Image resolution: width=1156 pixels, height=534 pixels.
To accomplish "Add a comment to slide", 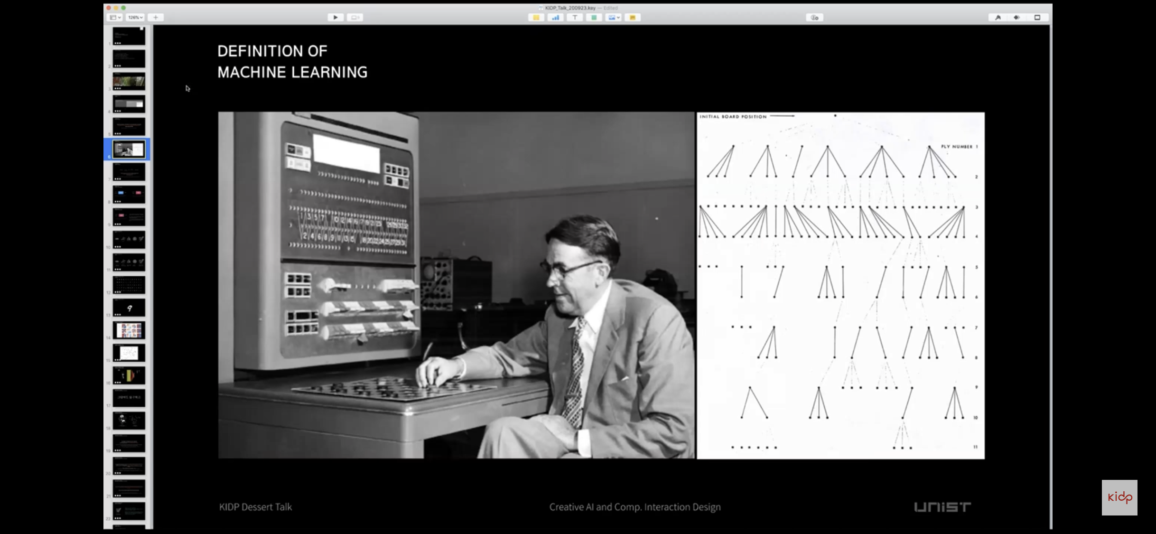I will [x=633, y=18].
